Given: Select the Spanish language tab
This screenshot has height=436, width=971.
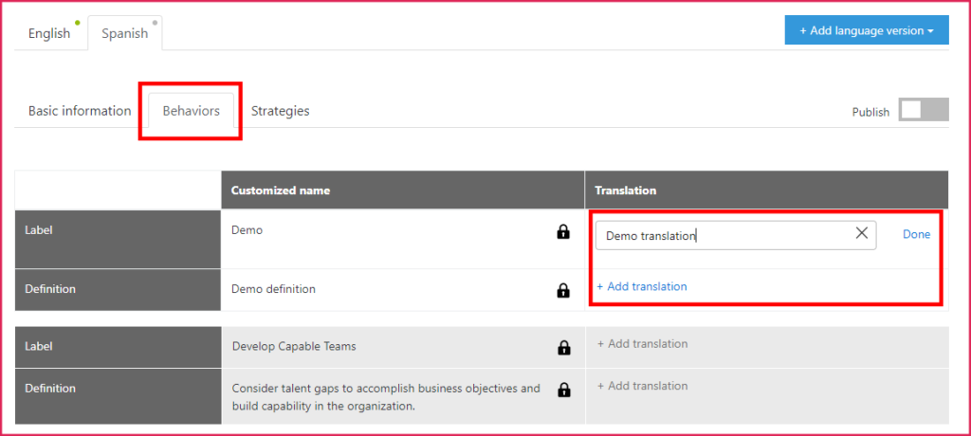Looking at the screenshot, I should [x=125, y=33].
